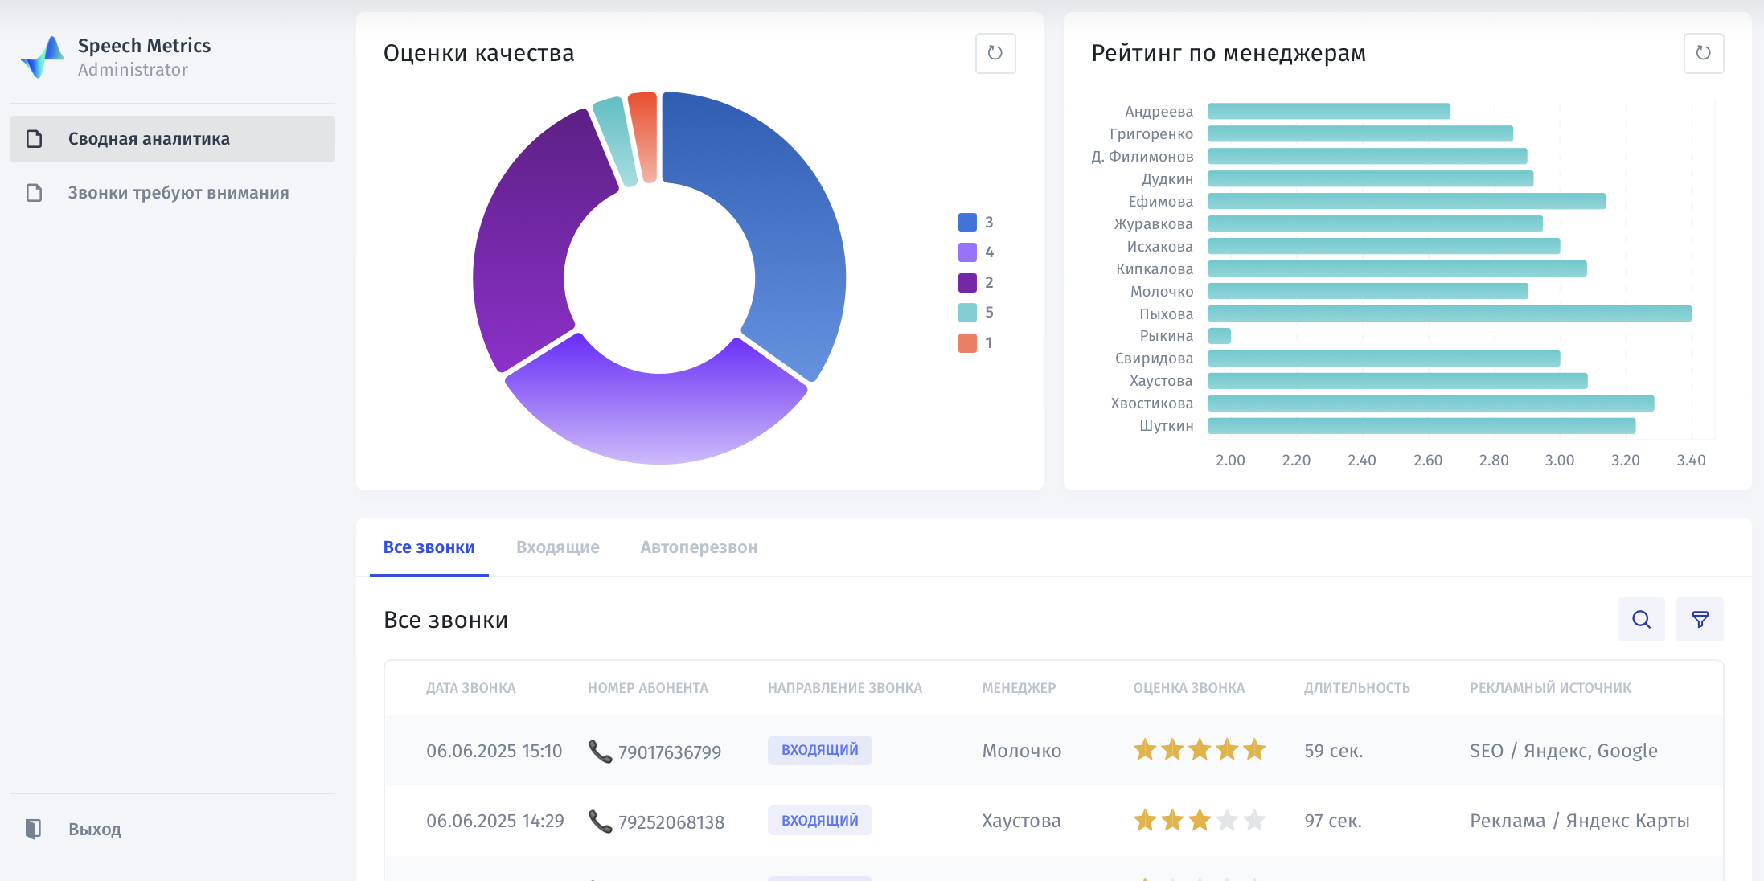Log out via Выход
This screenshot has height=881, width=1764.
pos(95,829)
